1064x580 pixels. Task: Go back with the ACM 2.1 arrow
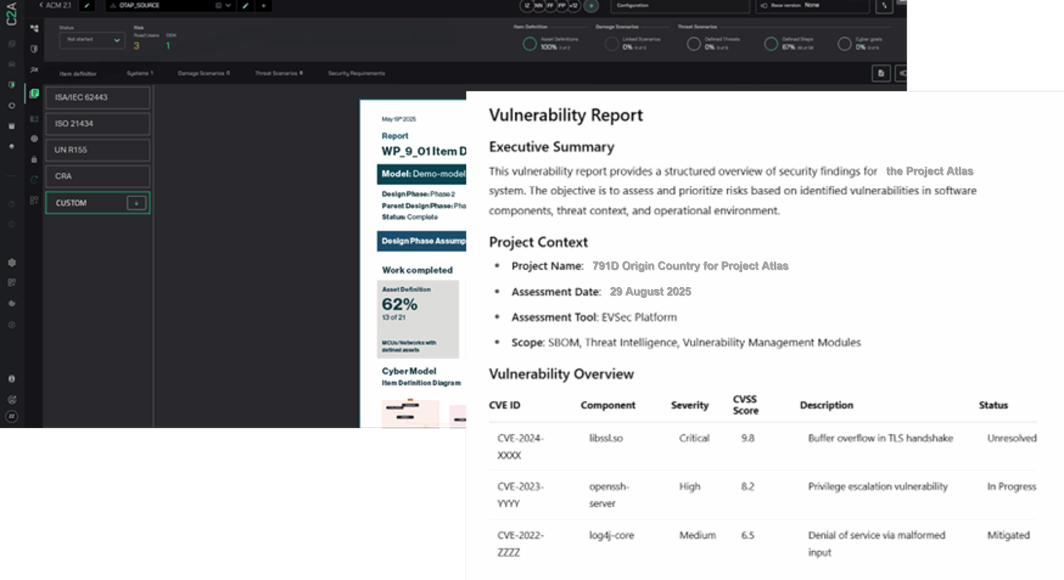pyautogui.click(x=41, y=5)
